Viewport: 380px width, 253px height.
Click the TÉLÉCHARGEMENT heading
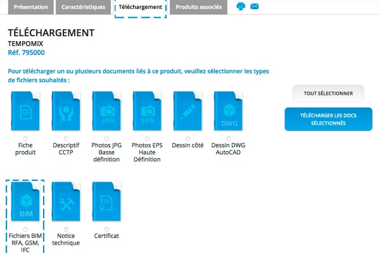pyautogui.click(x=51, y=33)
